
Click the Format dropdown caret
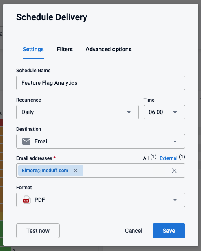pos(175,200)
